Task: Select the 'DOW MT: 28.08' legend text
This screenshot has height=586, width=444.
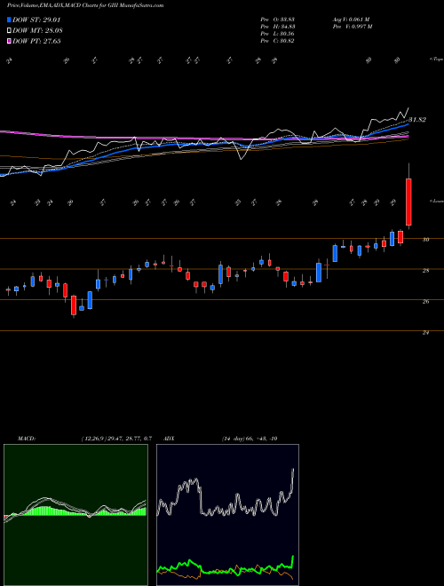Action: coord(37,30)
